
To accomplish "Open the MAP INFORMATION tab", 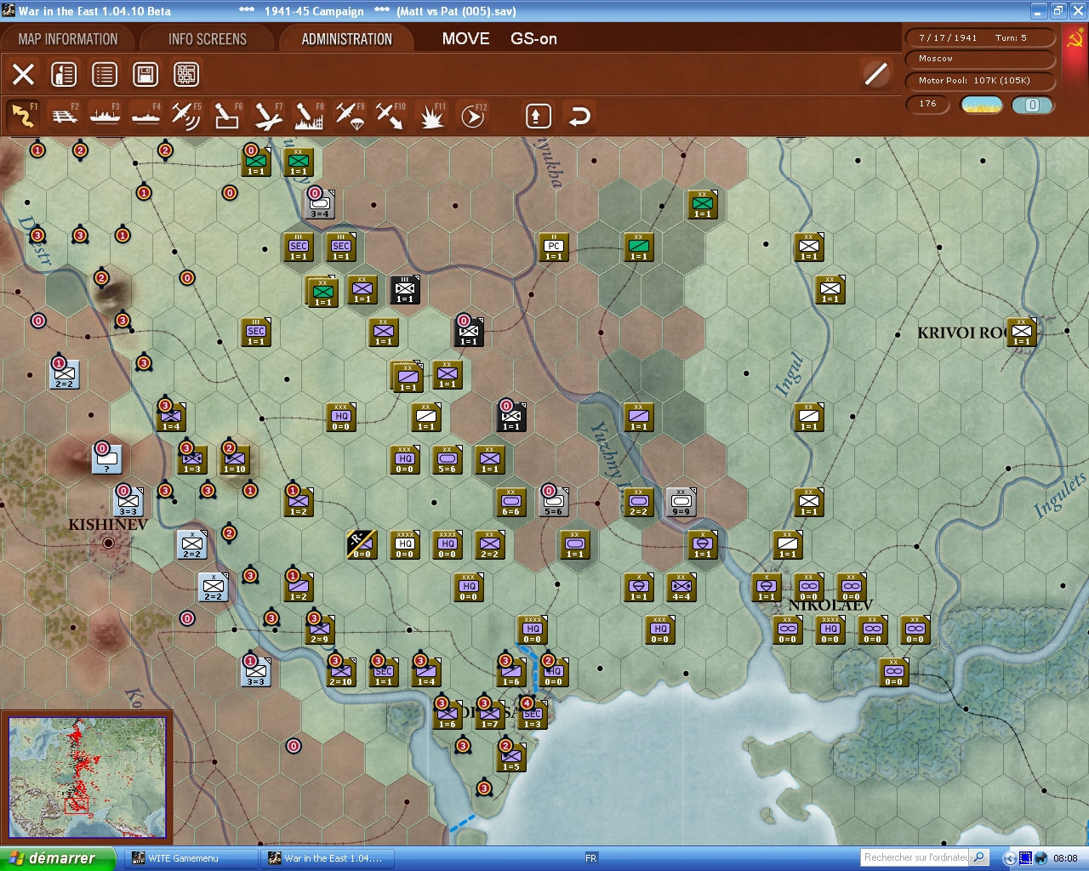I will (x=68, y=39).
